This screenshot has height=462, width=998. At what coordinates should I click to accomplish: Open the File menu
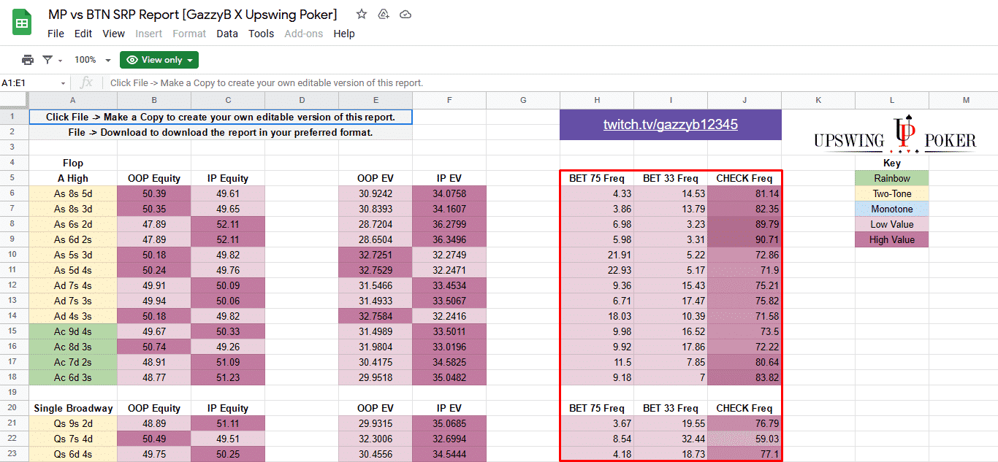56,34
